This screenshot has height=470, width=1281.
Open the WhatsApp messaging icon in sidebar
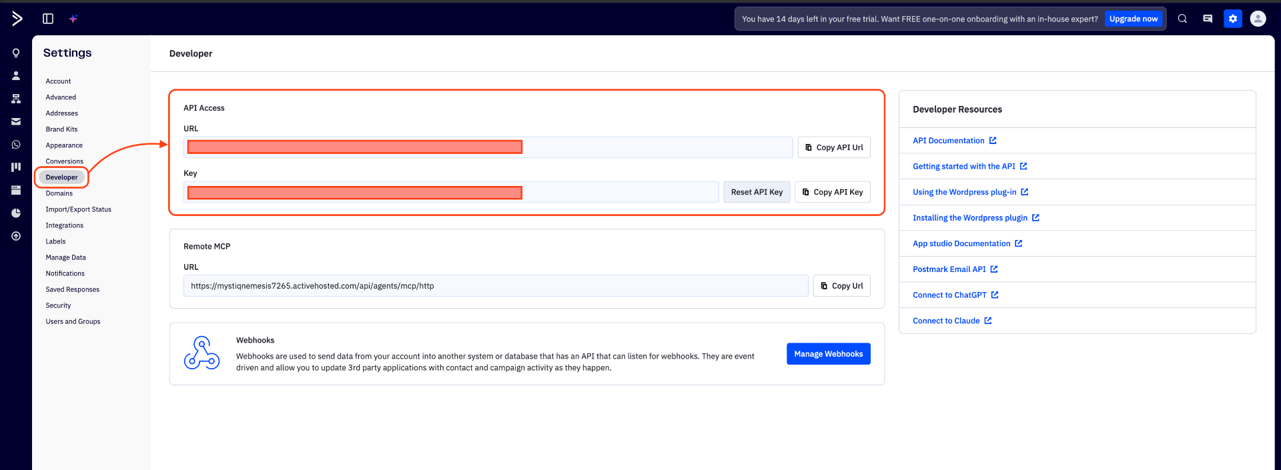[16, 145]
